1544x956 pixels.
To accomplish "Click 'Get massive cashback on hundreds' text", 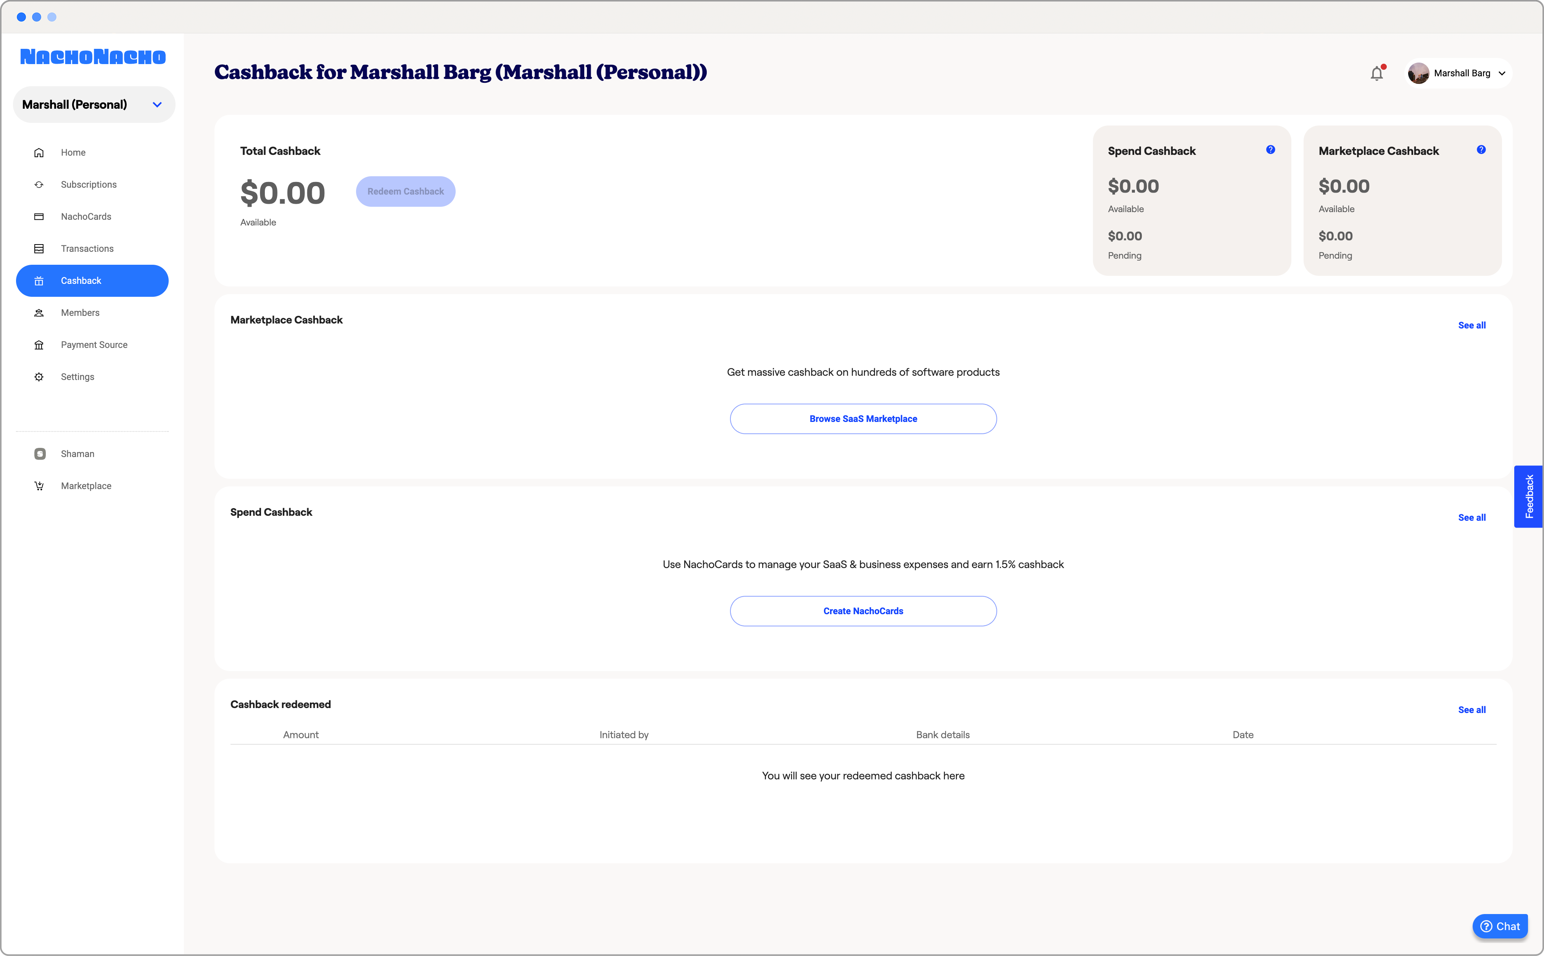I will (x=863, y=372).
